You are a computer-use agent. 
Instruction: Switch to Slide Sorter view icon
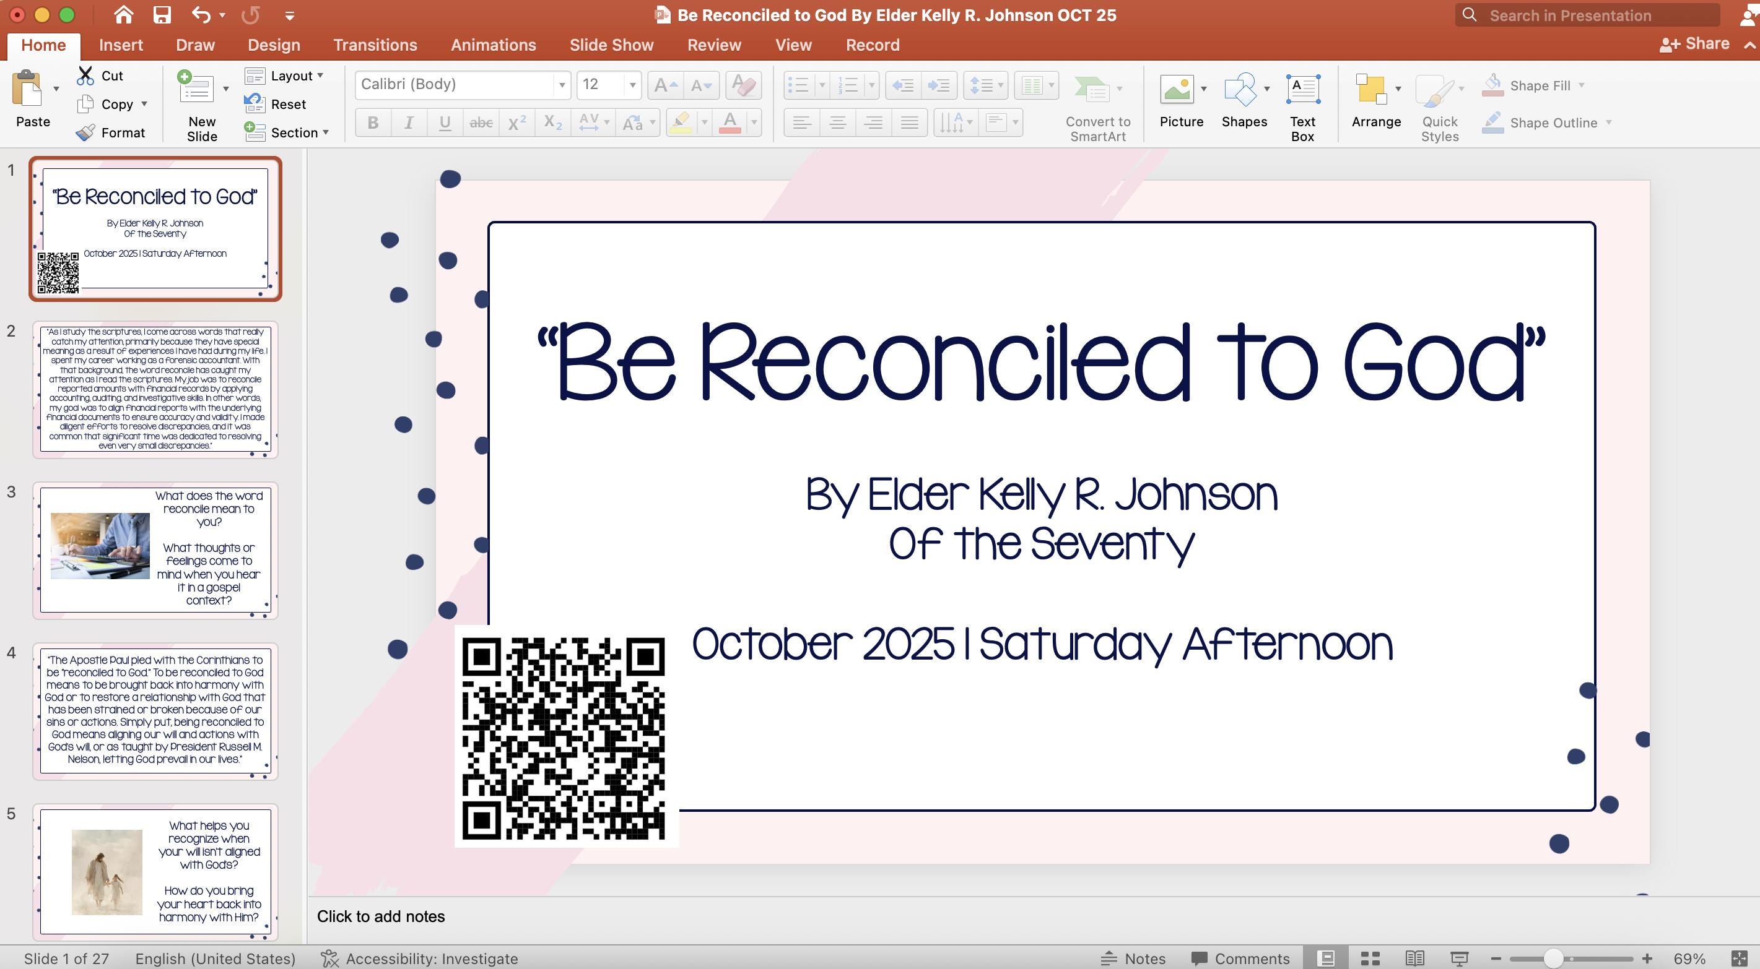(1370, 958)
